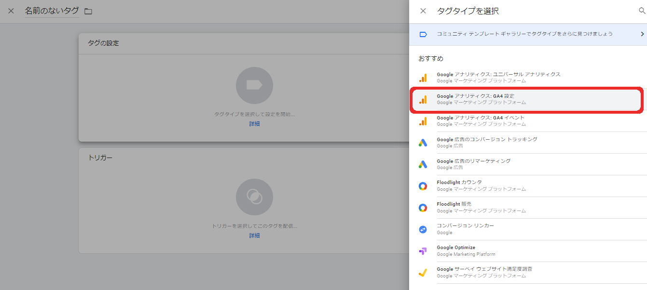Viewport: 647px width, 290px height.
Task: Click the おすすめ section heading
Action: 431,58
